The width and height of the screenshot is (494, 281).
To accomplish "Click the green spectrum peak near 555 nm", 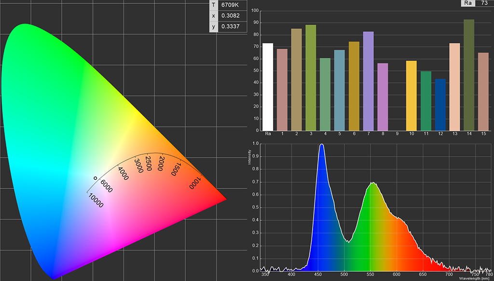I will coord(373,183).
